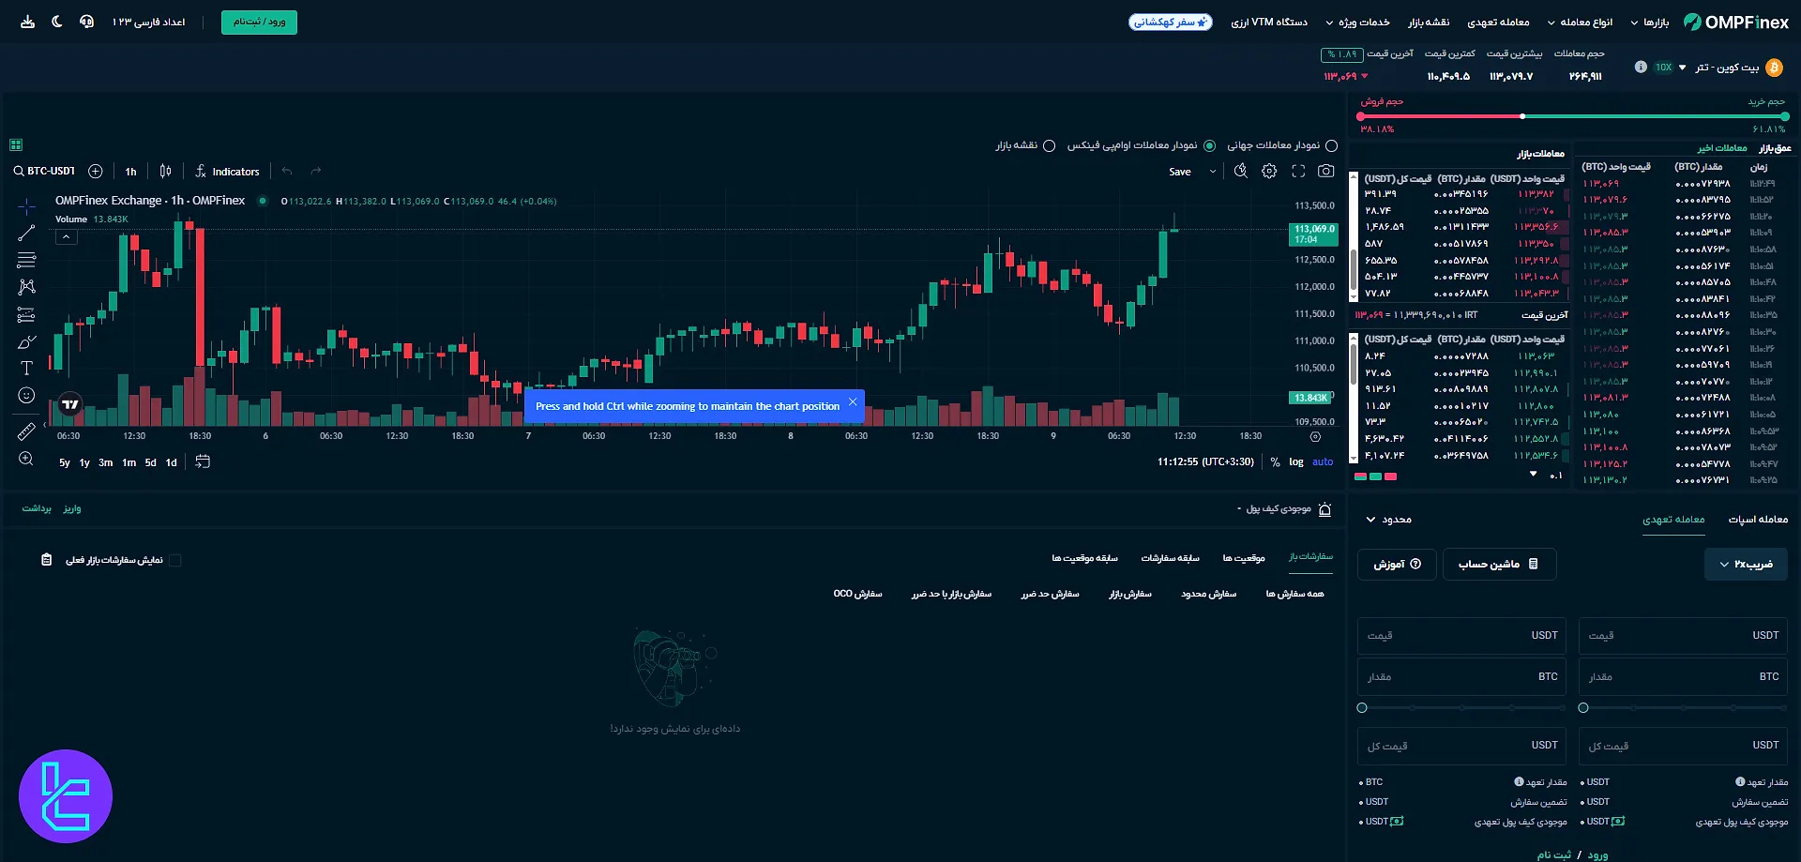This screenshot has height=862, width=1801.
Task: Add symbol to compare with plus icon
Action: click(96, 172)
